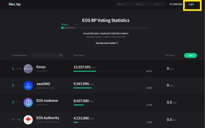
Task: Click the EOS voting progress bar
Action: click(106, 27)
